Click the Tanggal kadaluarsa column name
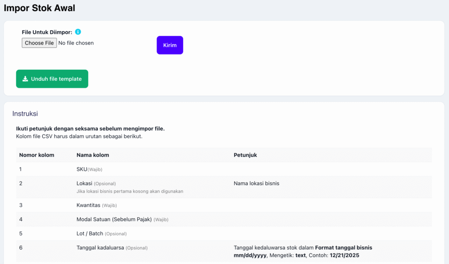This screenshot has width=449, height=264. coord(100,247)
